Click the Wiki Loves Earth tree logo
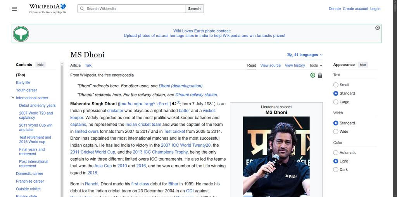This screenshot has height=197, width=397. tap(21, 34)
